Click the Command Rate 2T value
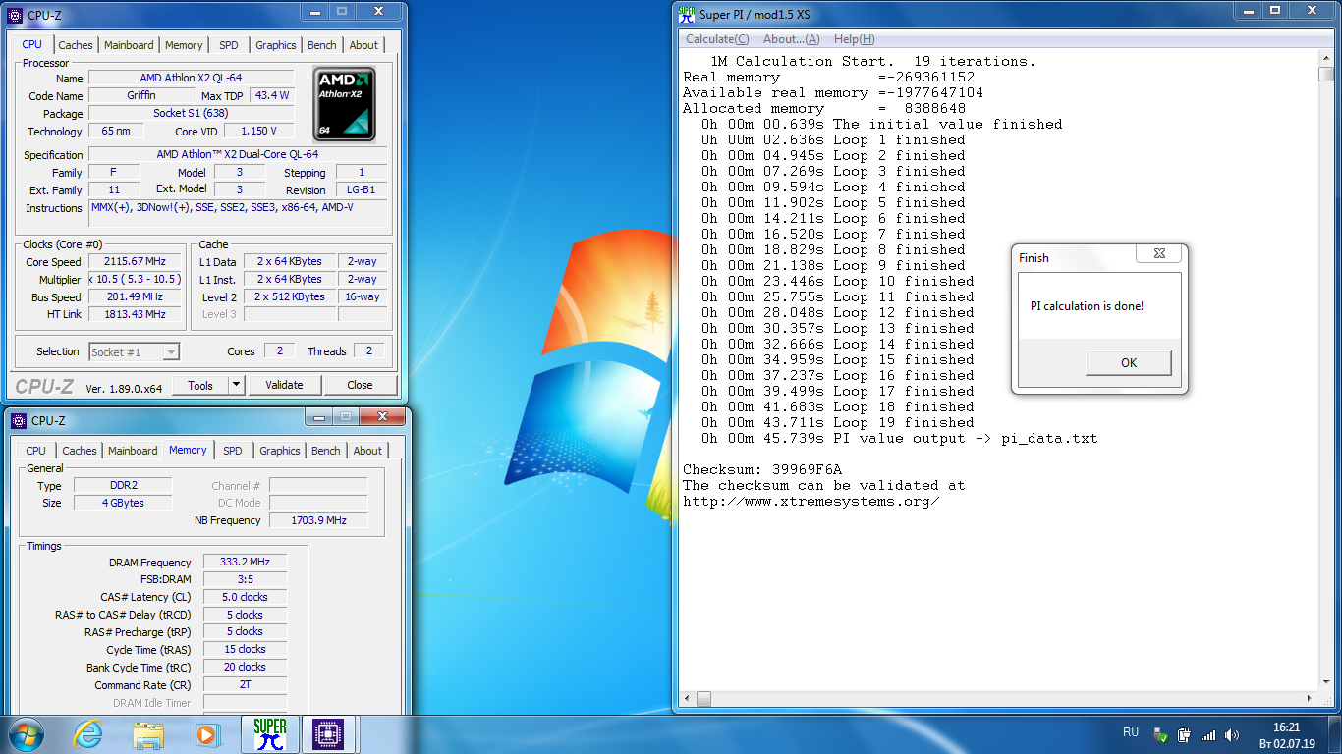This screenshot has height=754, width=1342. (x=246, y=684)
